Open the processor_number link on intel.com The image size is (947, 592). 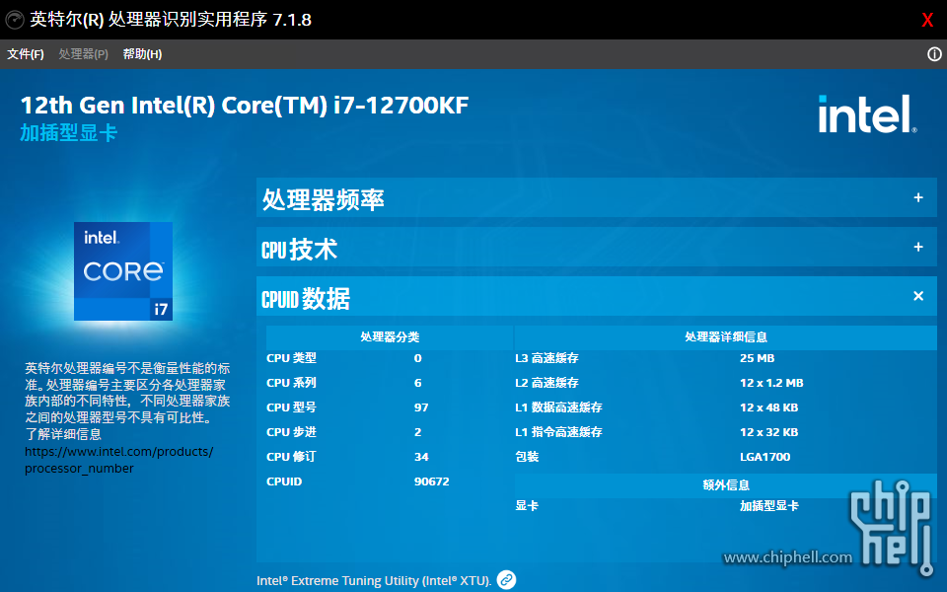119,460
